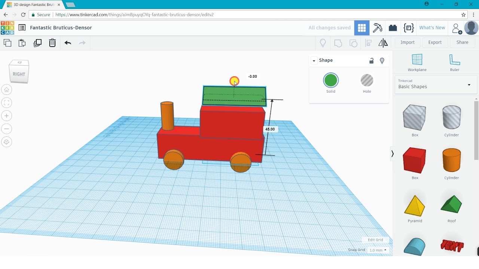Switch to orthographic view cube icon
The image size is (479, 269).
coord(6,142)
